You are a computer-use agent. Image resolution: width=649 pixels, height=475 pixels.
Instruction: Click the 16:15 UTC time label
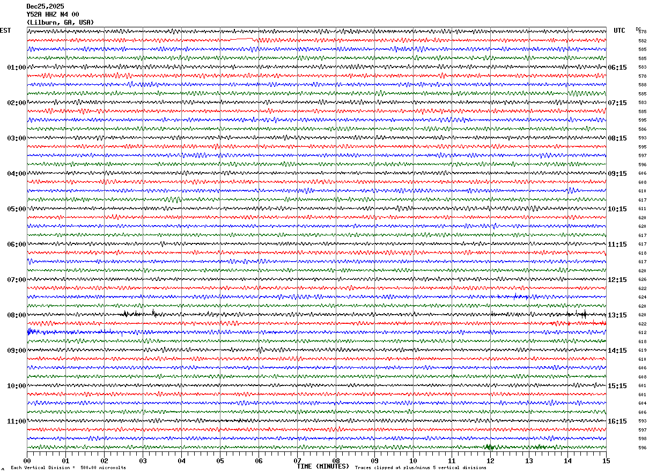tap(617, 421)
